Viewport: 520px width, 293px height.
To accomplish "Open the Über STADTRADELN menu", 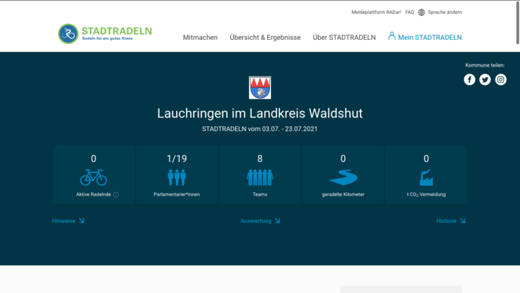I will tap(344, 37).
